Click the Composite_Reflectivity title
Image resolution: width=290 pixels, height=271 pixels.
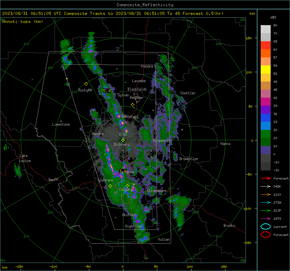tap(145, 5)
